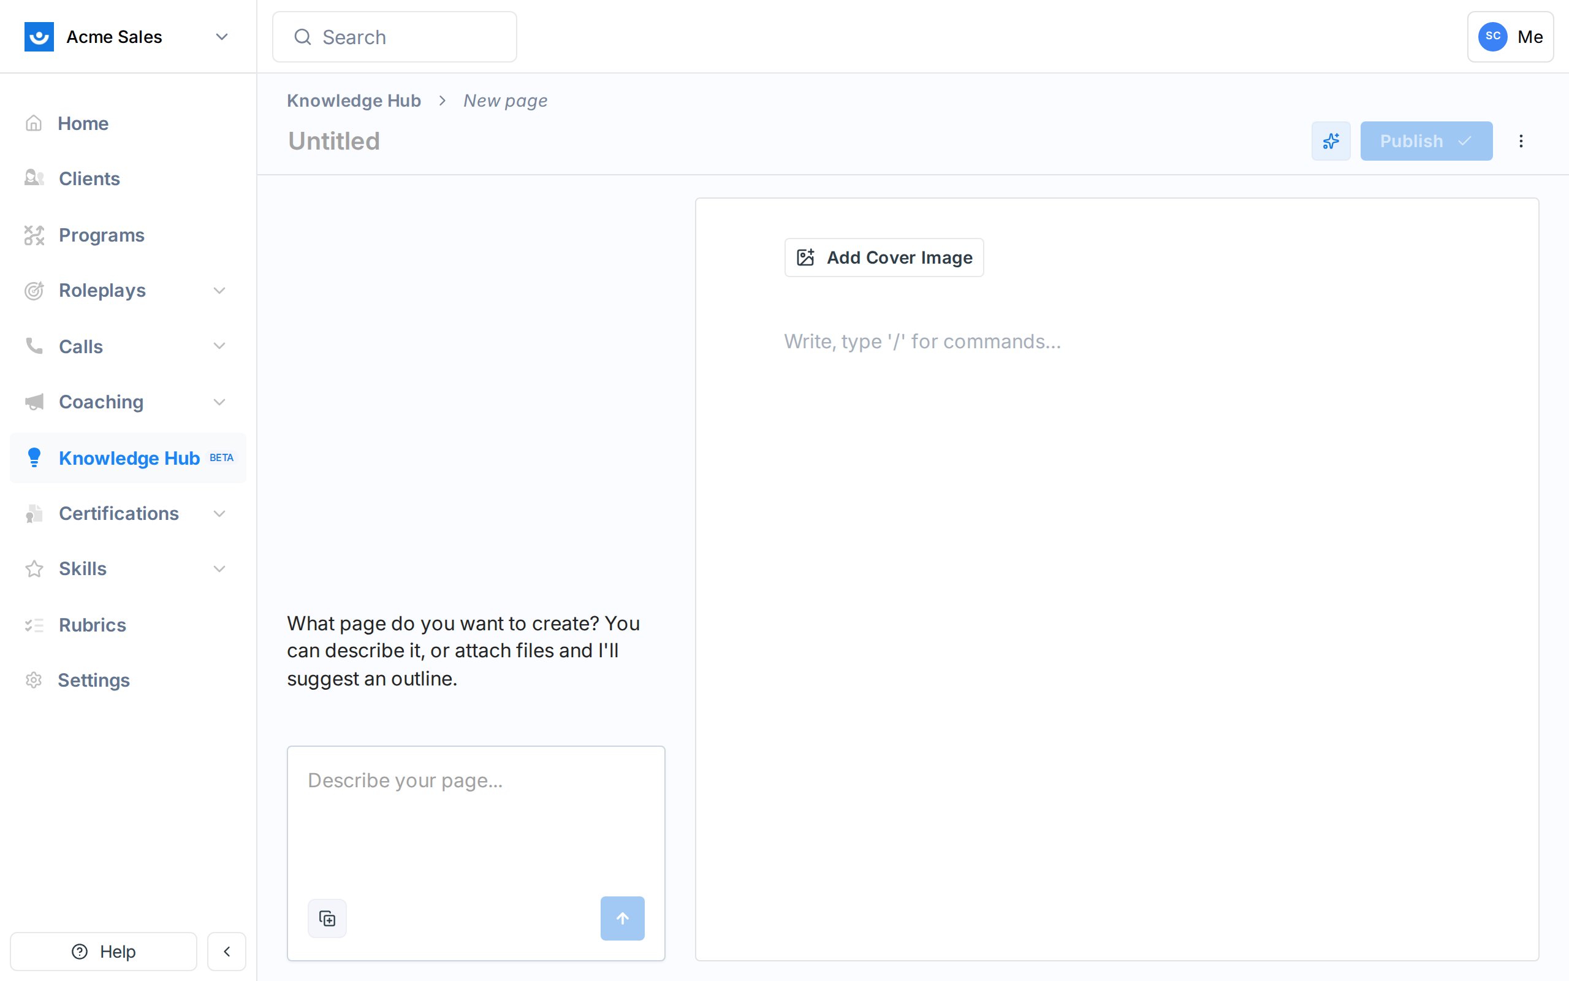Toggle the AI sparkle assistant button
The image size is (1569, 981).
click(x=1331, y=141)
